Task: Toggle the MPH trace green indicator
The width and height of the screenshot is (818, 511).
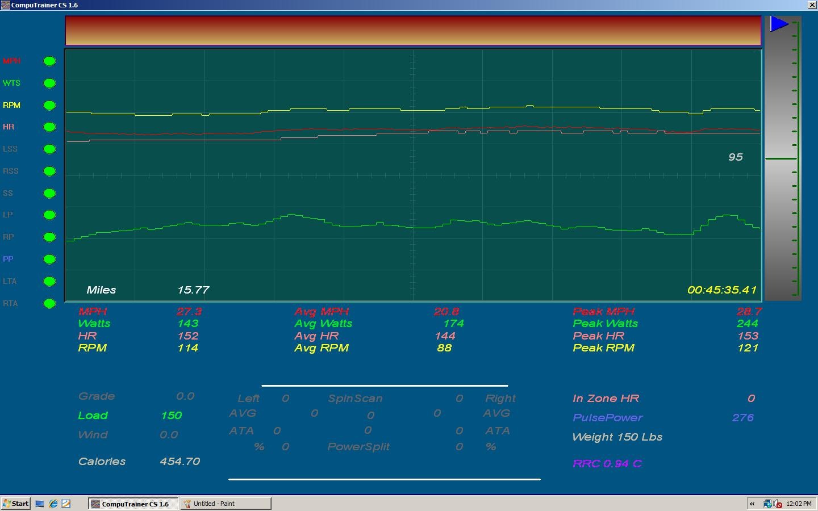Action: click(x=50, y=61)
